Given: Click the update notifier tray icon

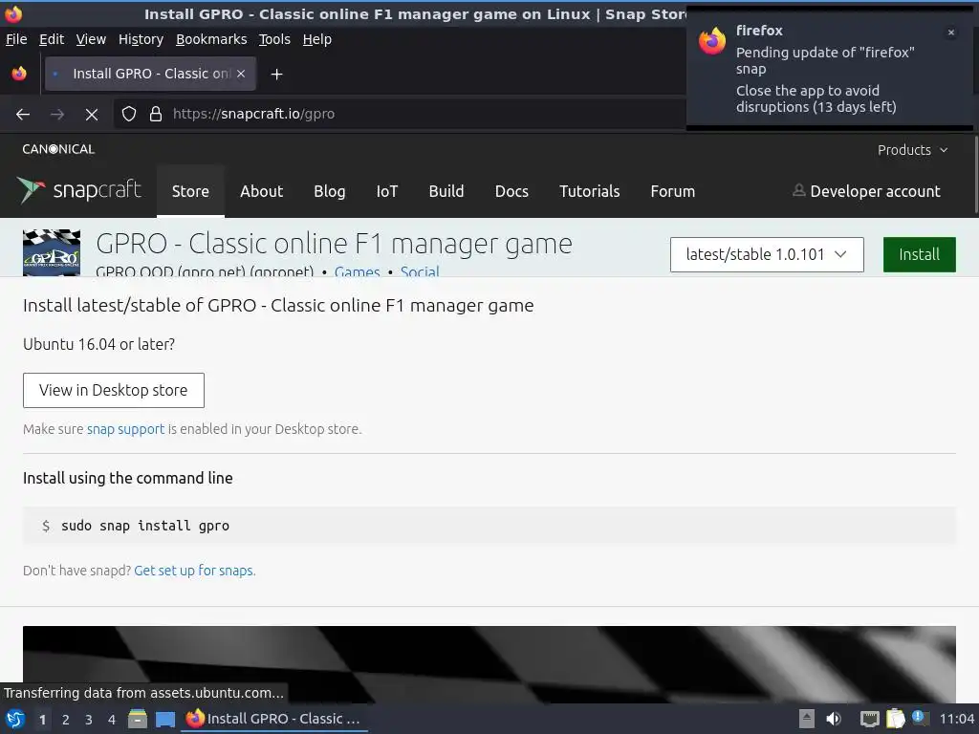Looking at the screenshot, I should tap(919, 717).
